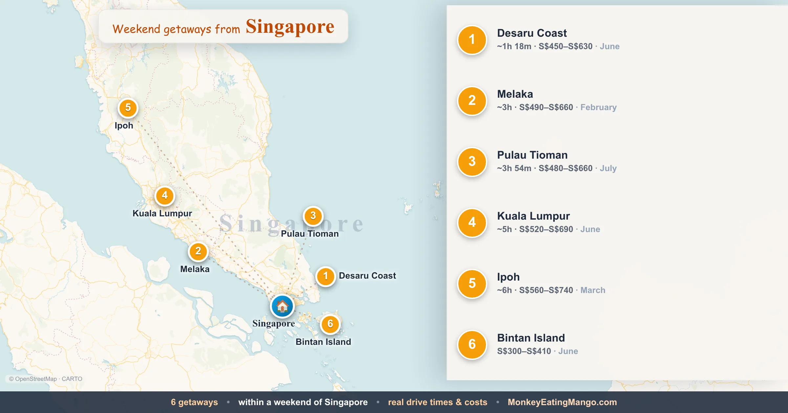Screen dimensions: 788x413
Task: Click map marker 1 at Desaru Coast
Action: click(325, 276)
